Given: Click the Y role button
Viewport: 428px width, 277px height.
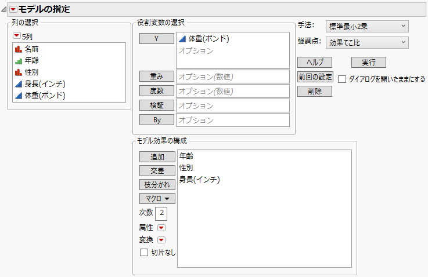Looking at the screenshot, I should (x=157, y=39).
